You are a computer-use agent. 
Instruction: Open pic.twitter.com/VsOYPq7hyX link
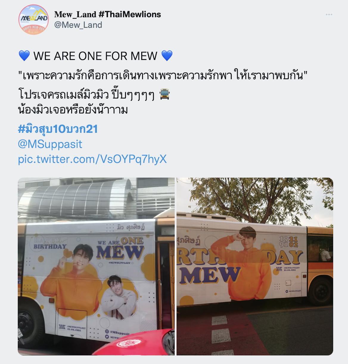click(x=92, y=159)
